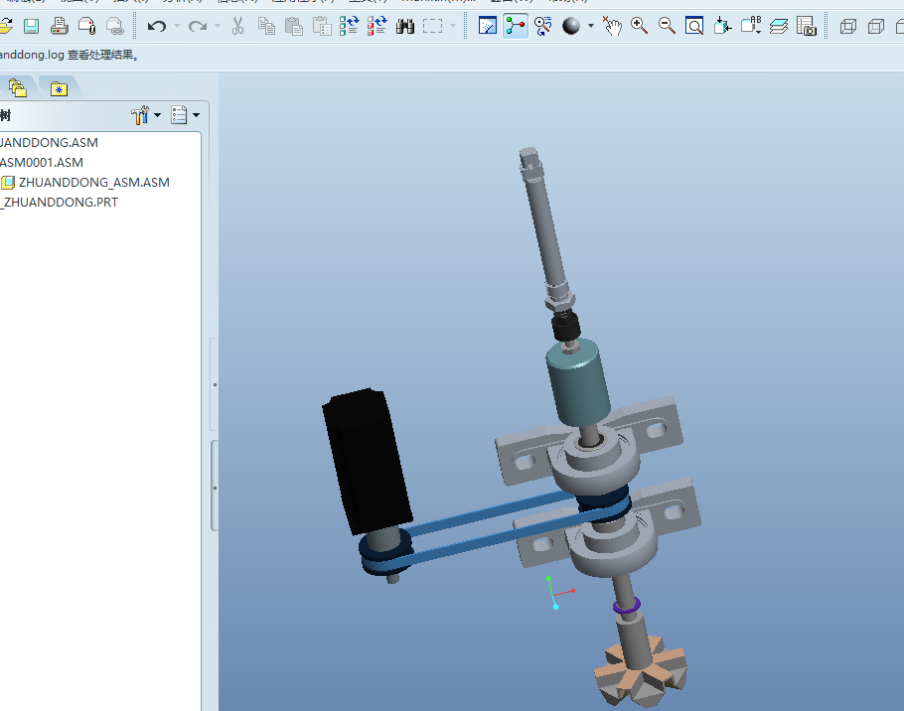This screenshot has width=904, height=711.
Task: Redo the undone action
Action: click(x=198, y=26)
